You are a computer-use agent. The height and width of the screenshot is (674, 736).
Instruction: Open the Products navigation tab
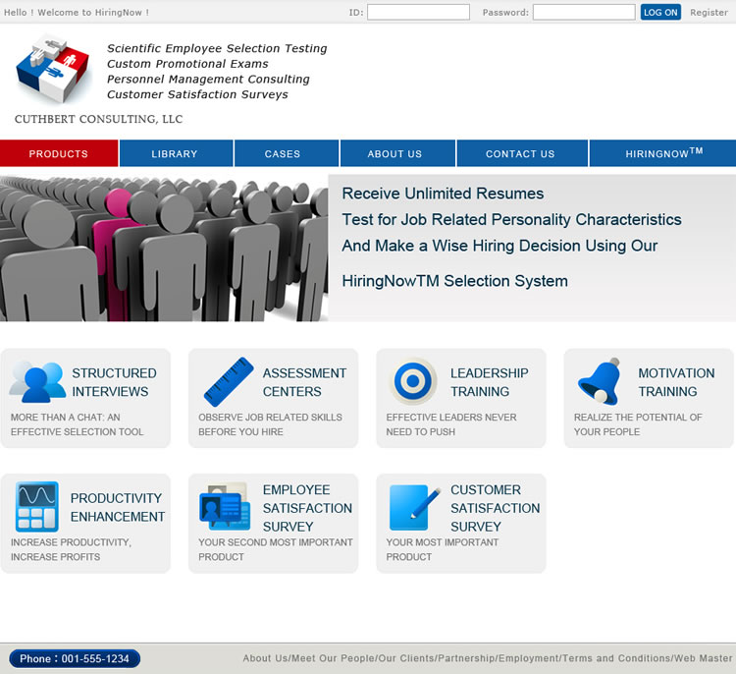coord(59,154)
